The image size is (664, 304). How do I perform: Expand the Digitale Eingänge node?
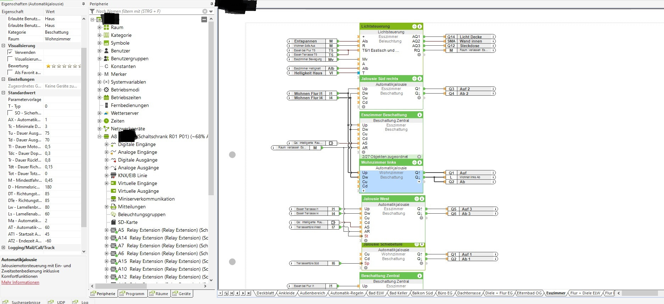pyautogui.click(x=106, y=144)
